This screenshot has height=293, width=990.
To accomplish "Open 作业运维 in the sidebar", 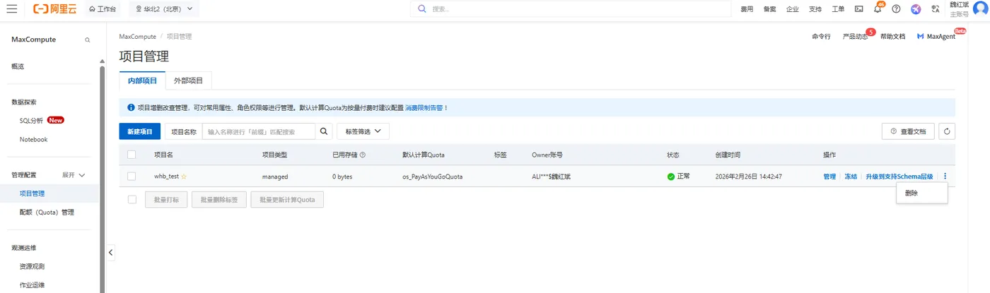I will tap(32, 285).
